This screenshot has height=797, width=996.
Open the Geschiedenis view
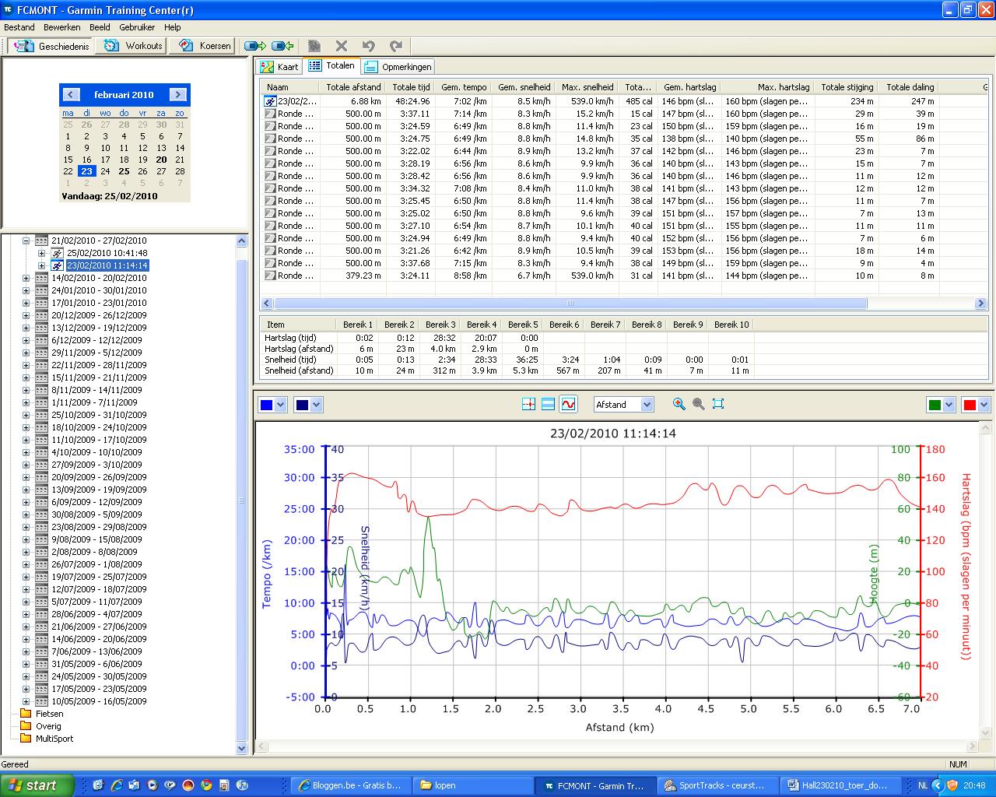[52, 46]
